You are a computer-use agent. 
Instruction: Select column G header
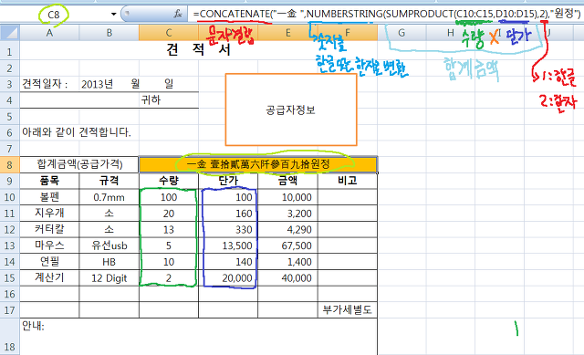(x=401, y=33)
